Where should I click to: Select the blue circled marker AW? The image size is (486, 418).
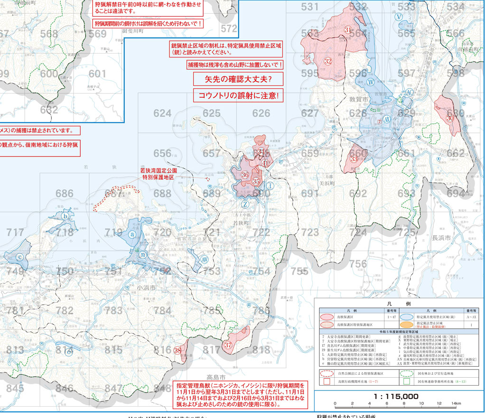(204, 260)
